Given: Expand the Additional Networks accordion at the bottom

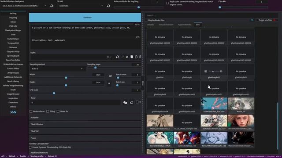Looking at the screenshot, I should pos(85,153).
